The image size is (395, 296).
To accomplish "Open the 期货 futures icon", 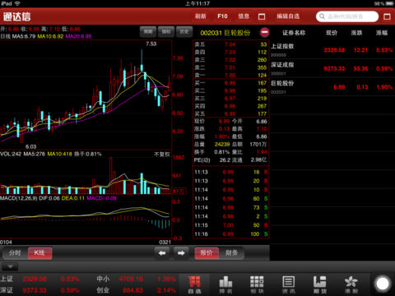I will click(320, 284).
